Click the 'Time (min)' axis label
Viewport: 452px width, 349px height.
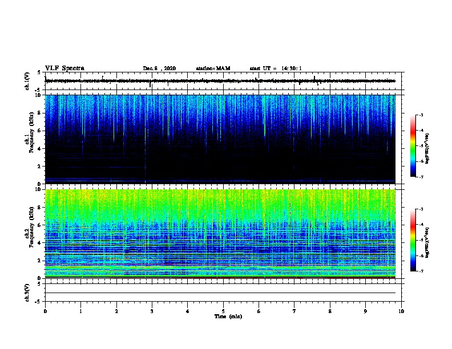point(228,316)
